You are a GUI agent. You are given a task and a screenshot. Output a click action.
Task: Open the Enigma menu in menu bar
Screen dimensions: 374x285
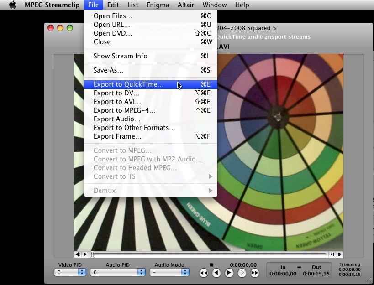158,5
